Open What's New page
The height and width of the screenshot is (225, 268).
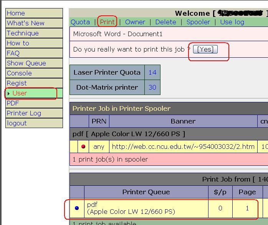[x=25, y=23]
